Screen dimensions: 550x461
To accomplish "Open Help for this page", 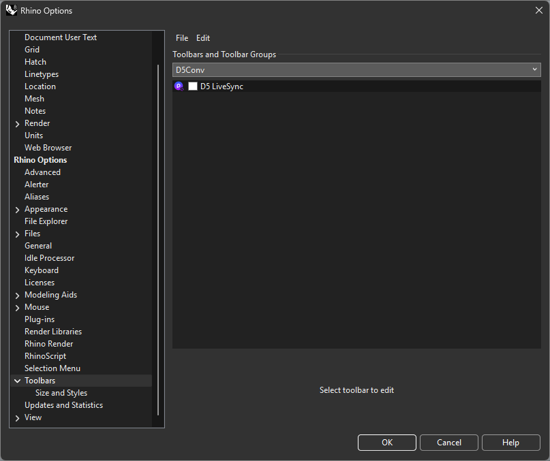I will [510, 443].
